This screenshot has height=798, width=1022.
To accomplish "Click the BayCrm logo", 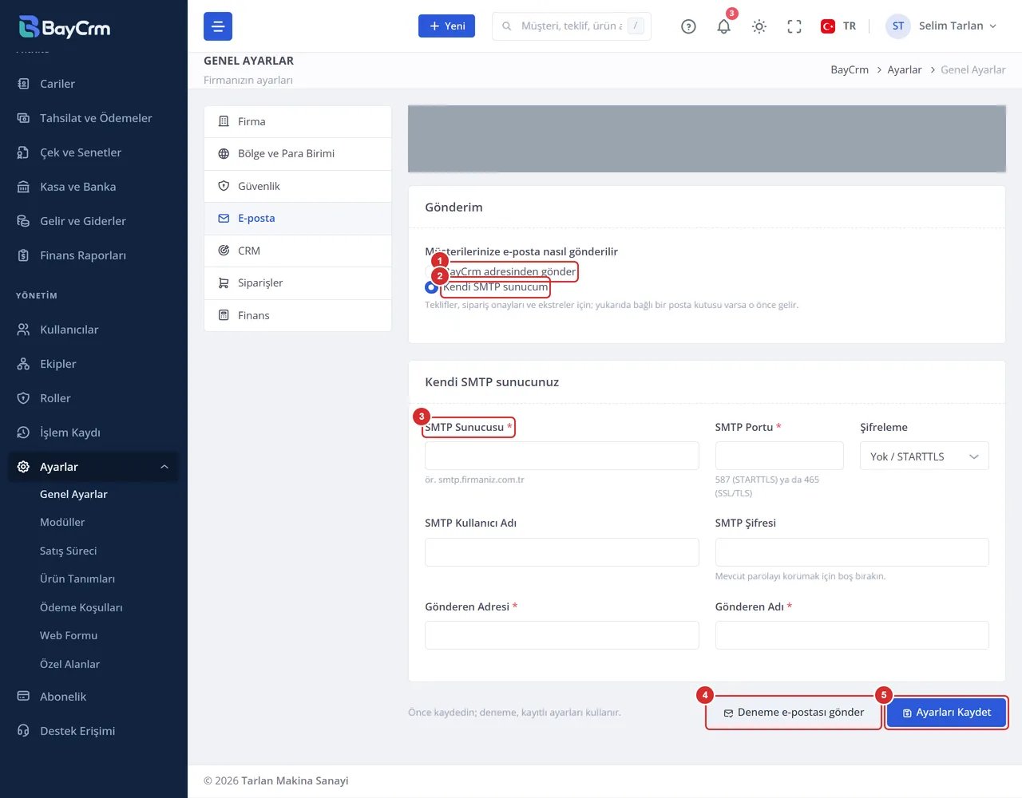I will coord(65,27).
